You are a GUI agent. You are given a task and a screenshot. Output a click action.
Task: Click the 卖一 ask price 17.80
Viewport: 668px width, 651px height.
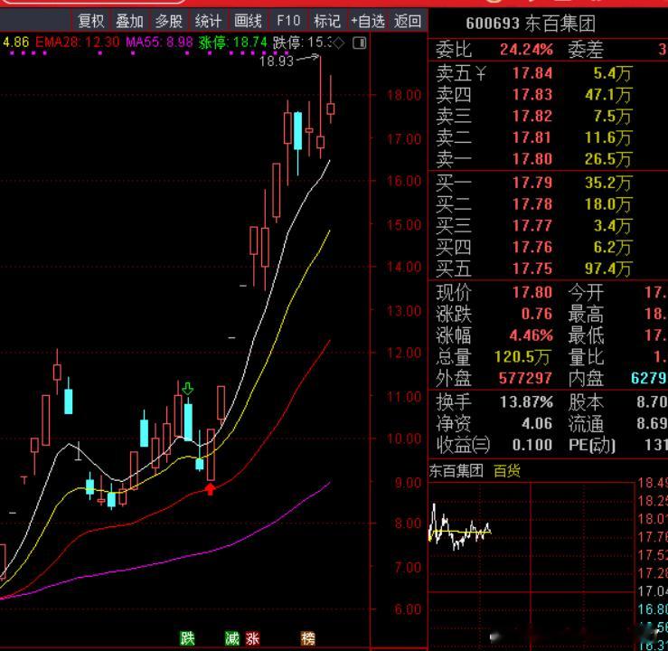(532, 159)
